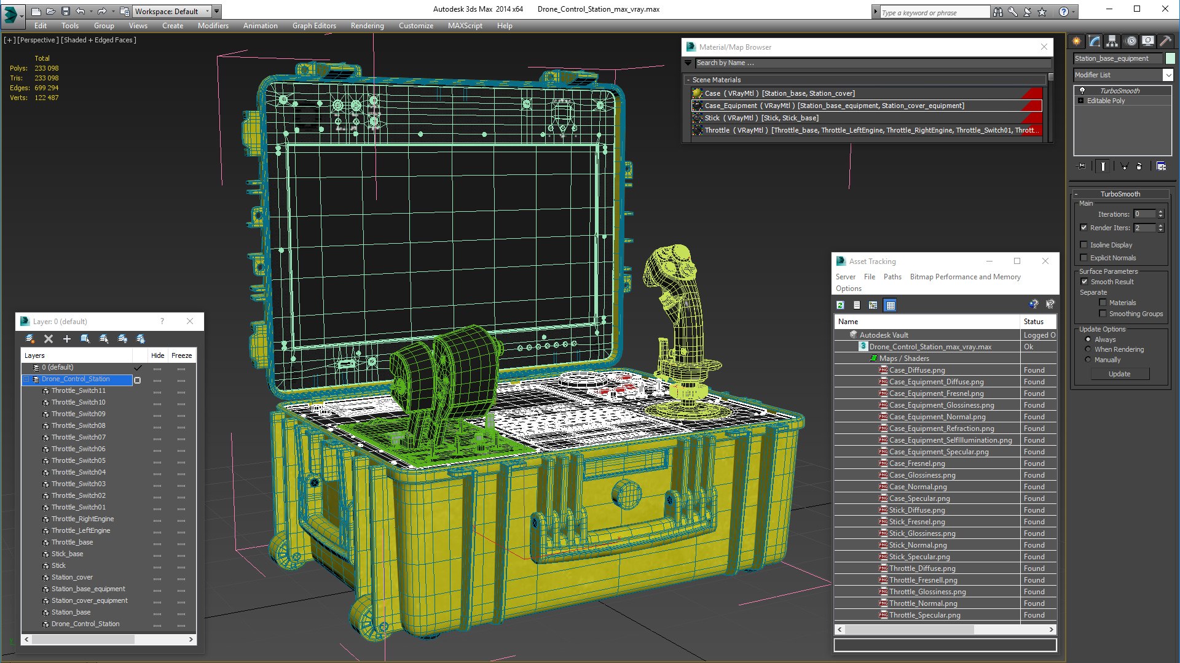Open the Hierarchy command panel tab
1180x663 pixels.
pos(1112,41)
